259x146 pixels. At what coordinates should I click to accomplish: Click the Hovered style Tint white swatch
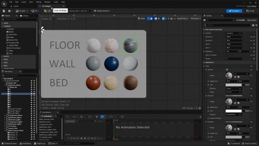tap(234, 111)
